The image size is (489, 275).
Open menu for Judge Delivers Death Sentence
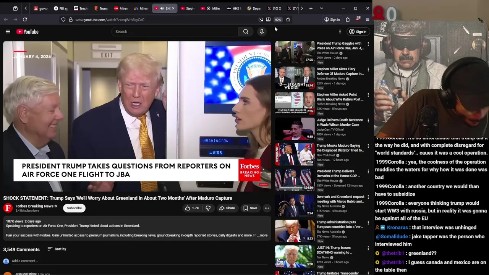[x=368, y=120]
